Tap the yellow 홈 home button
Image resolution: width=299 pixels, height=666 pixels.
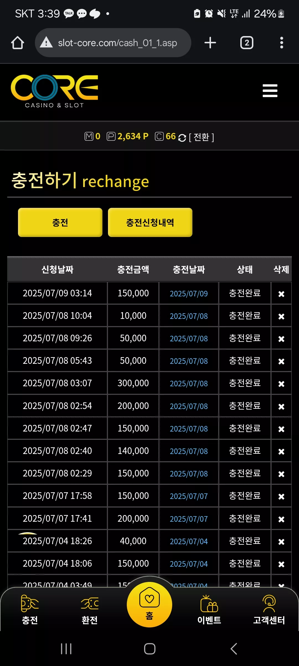(149, 604)
